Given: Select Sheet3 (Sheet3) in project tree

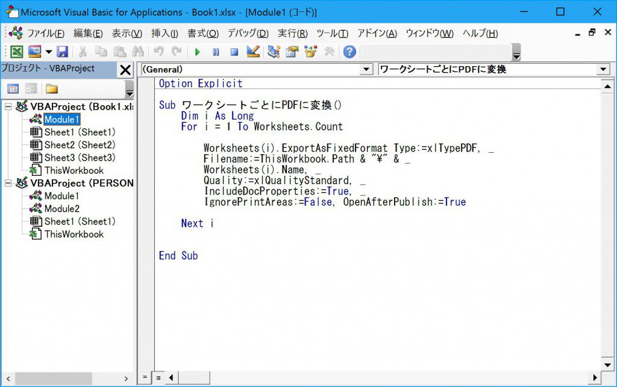Looking at the screenshot, I should (x=80, y=158).
